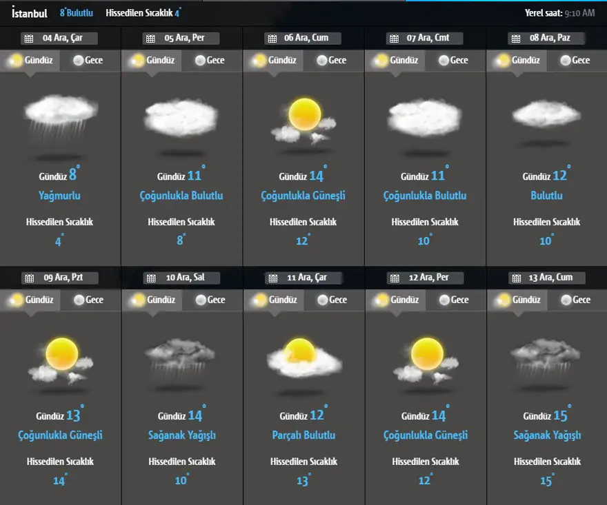Click the cloud icon for 08 Ara, Paz
Image resolution: width=607 pixels, height=505 pixels.
pyautogui.click(x=547, y=114)
